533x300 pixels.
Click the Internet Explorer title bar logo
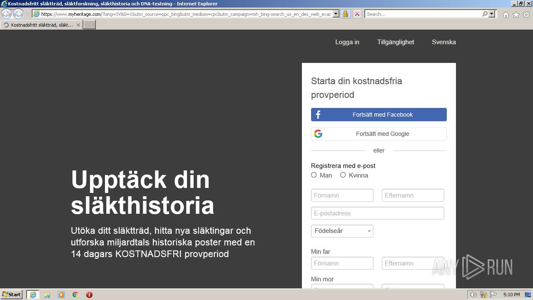point(4,4)
